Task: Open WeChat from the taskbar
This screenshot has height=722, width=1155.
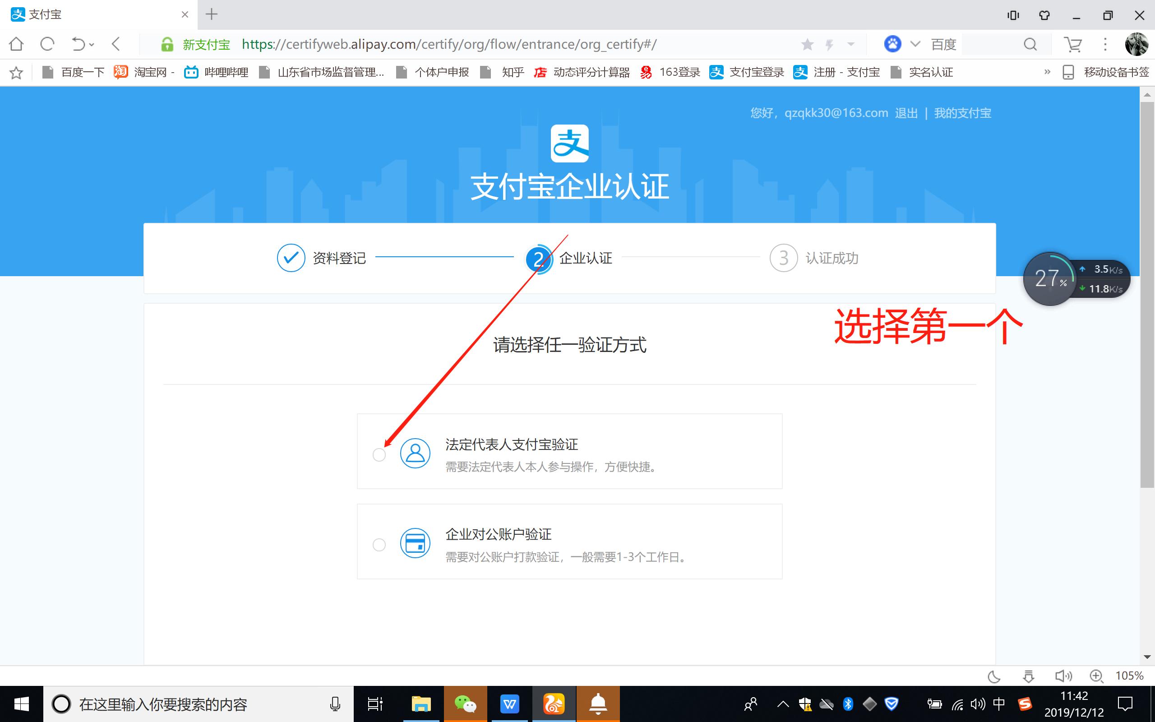Action: point(465,704)
